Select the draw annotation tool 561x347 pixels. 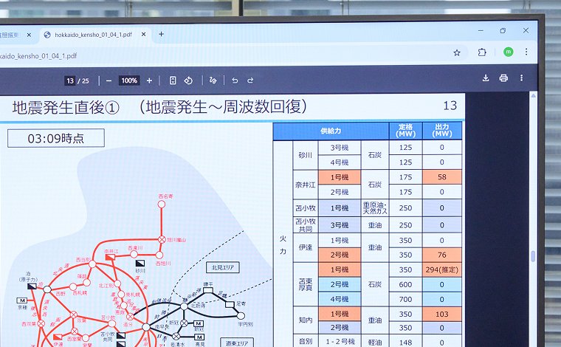tap(213, 80)
